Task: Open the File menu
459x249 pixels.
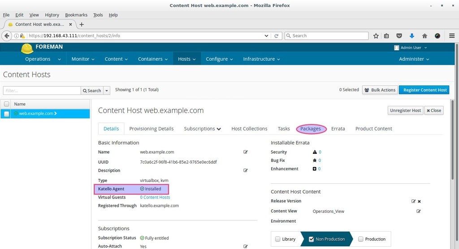Action: 6,15
